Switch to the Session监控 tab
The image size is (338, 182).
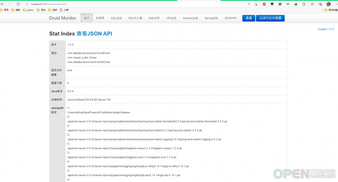pyautogui.click(x=191, y=18)
